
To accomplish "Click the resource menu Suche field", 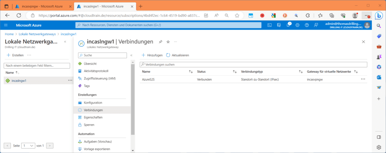I will click(102, 55).
